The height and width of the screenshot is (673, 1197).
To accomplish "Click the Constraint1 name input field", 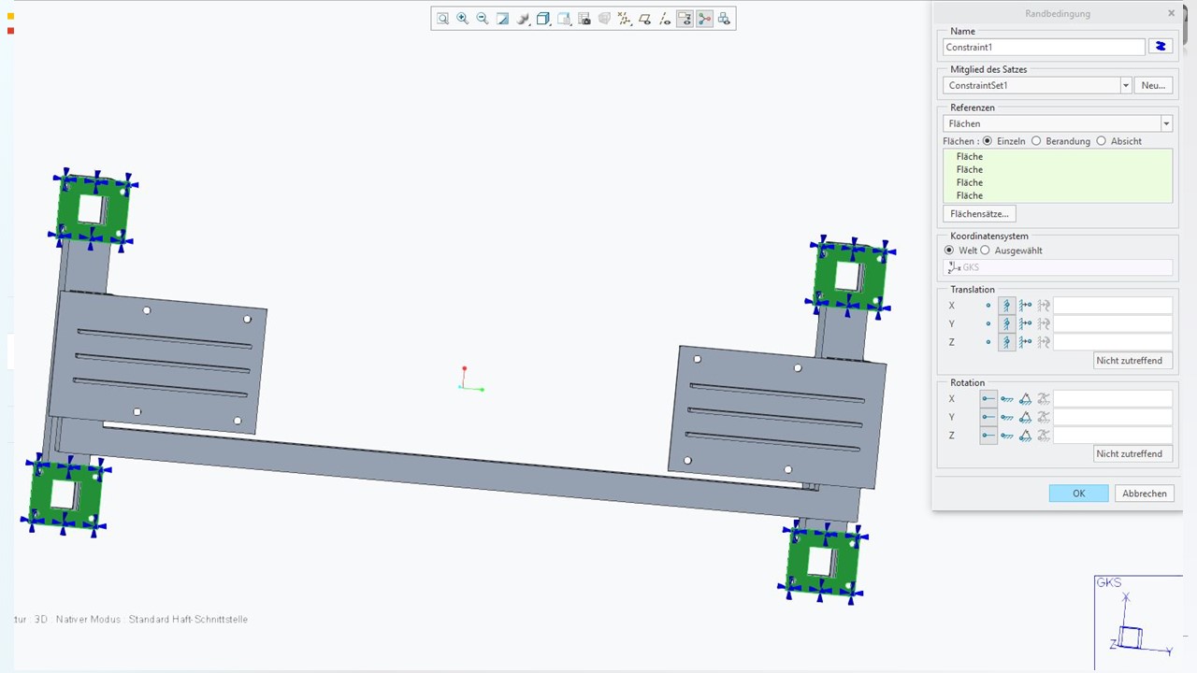I will (1043, 47).
